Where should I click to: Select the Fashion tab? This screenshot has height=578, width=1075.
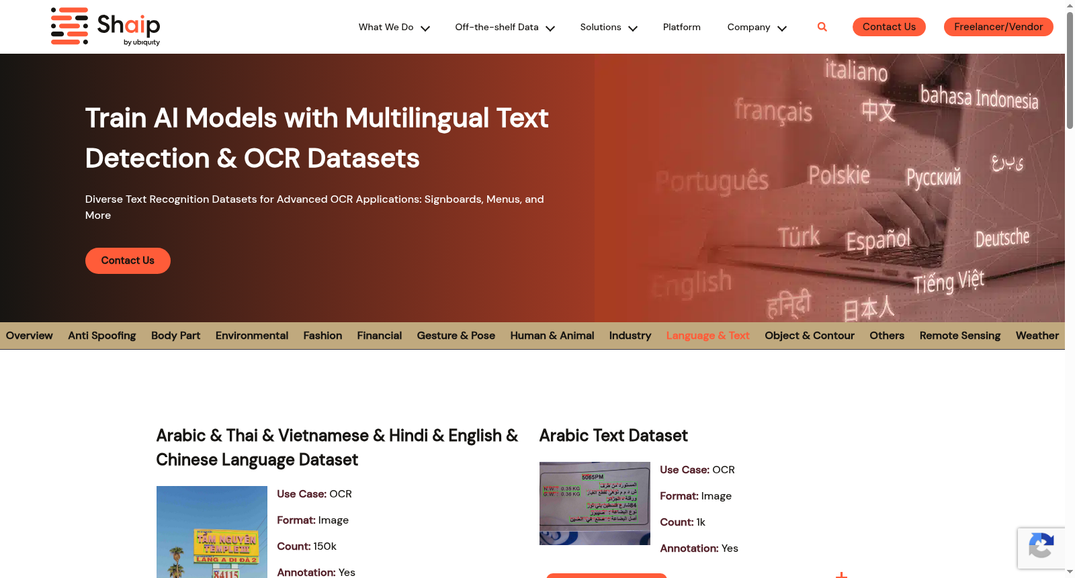(322, 336)
